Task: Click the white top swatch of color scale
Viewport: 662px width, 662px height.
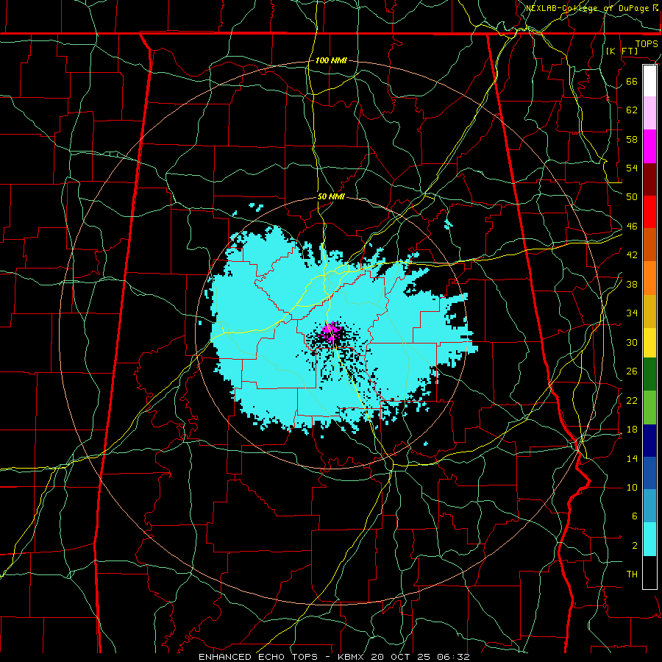Action: (x=649, y=81)
